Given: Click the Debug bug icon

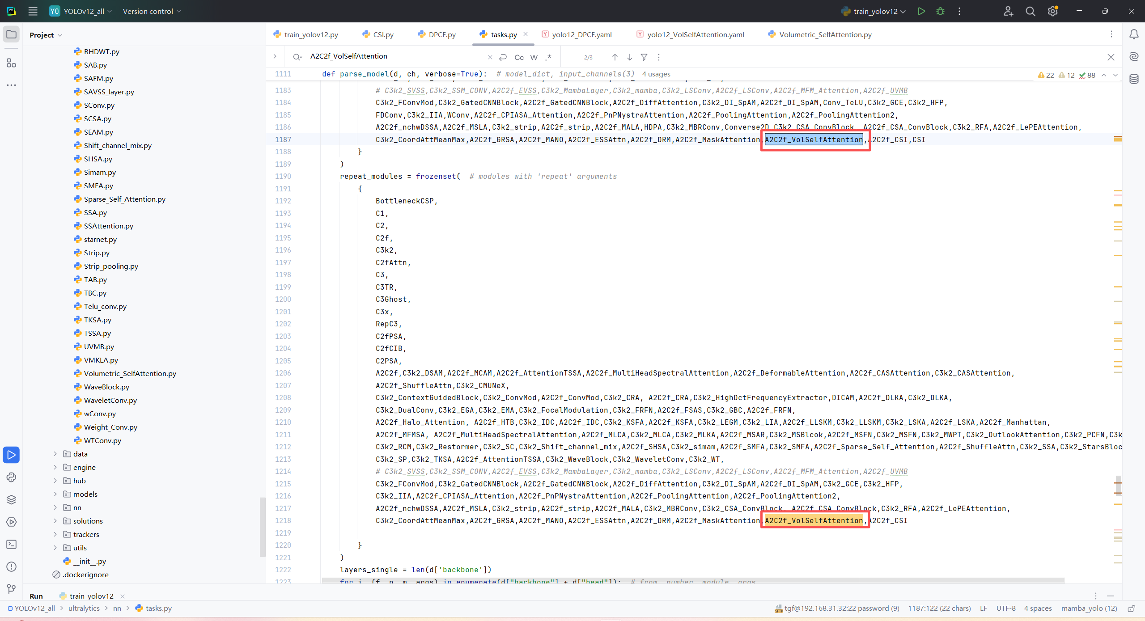Looking at the screenshot, I should [x=940, y=11].
